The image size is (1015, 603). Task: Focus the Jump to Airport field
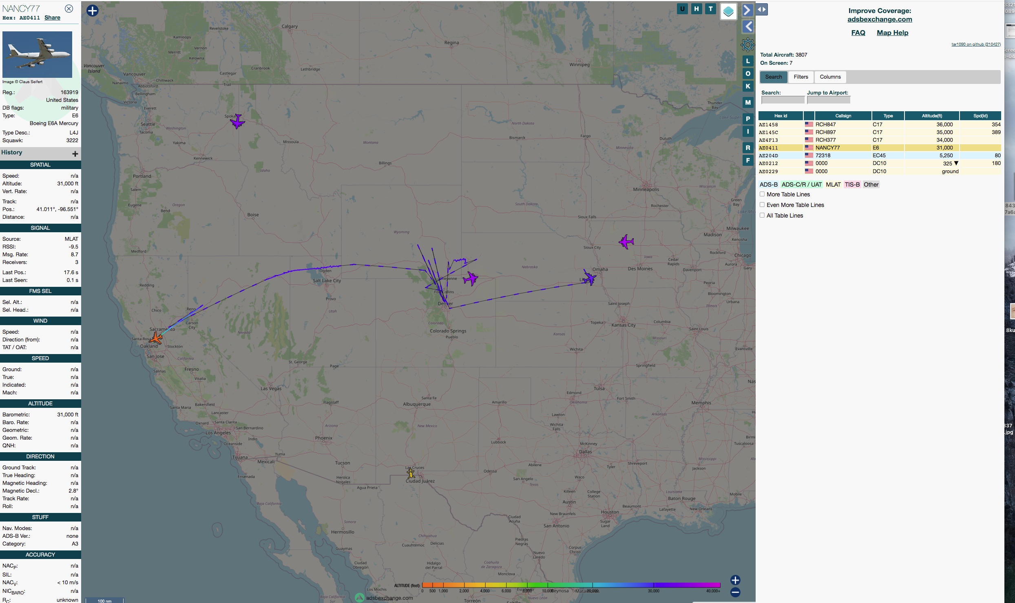coord(828,100)
